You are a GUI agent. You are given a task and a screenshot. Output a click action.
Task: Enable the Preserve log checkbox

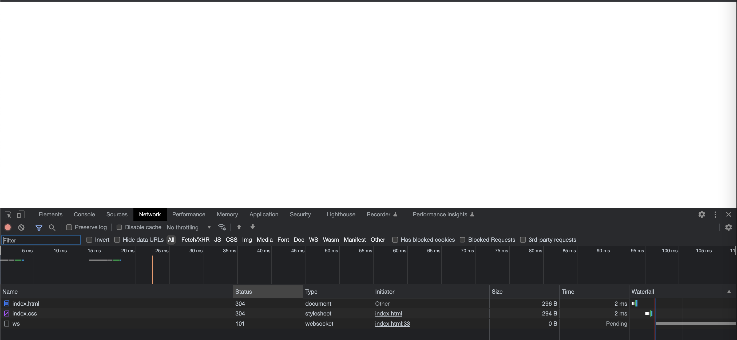(69, 228)
